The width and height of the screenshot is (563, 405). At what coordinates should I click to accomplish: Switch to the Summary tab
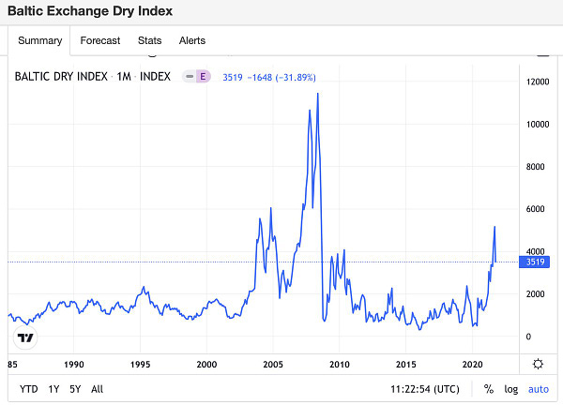(39, 40)
